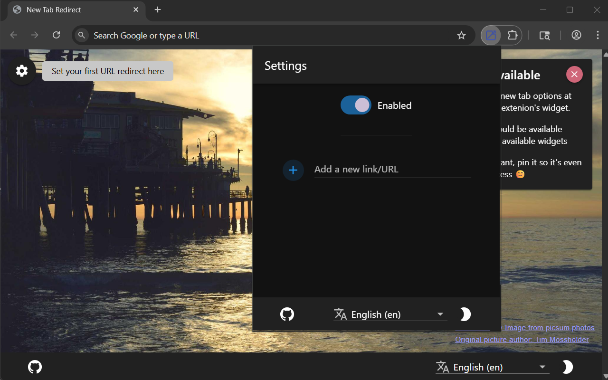Toggle the bookmark star in the address bar
The width and height of the screenshot is (608, 380).
(x=461, y=35)
